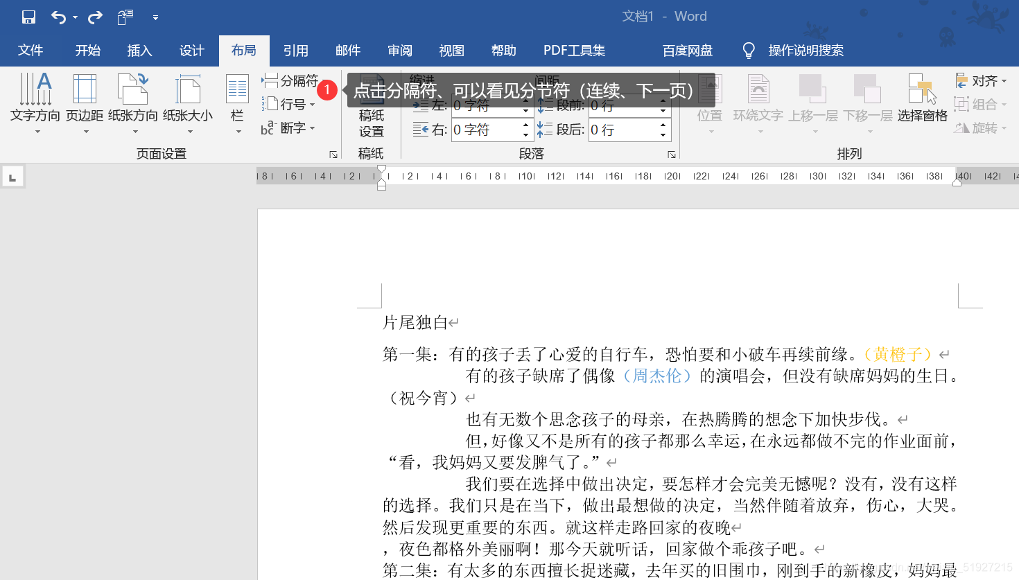
Task: Open the 断字 hyphenation dropdown
Action: point(290,128)
